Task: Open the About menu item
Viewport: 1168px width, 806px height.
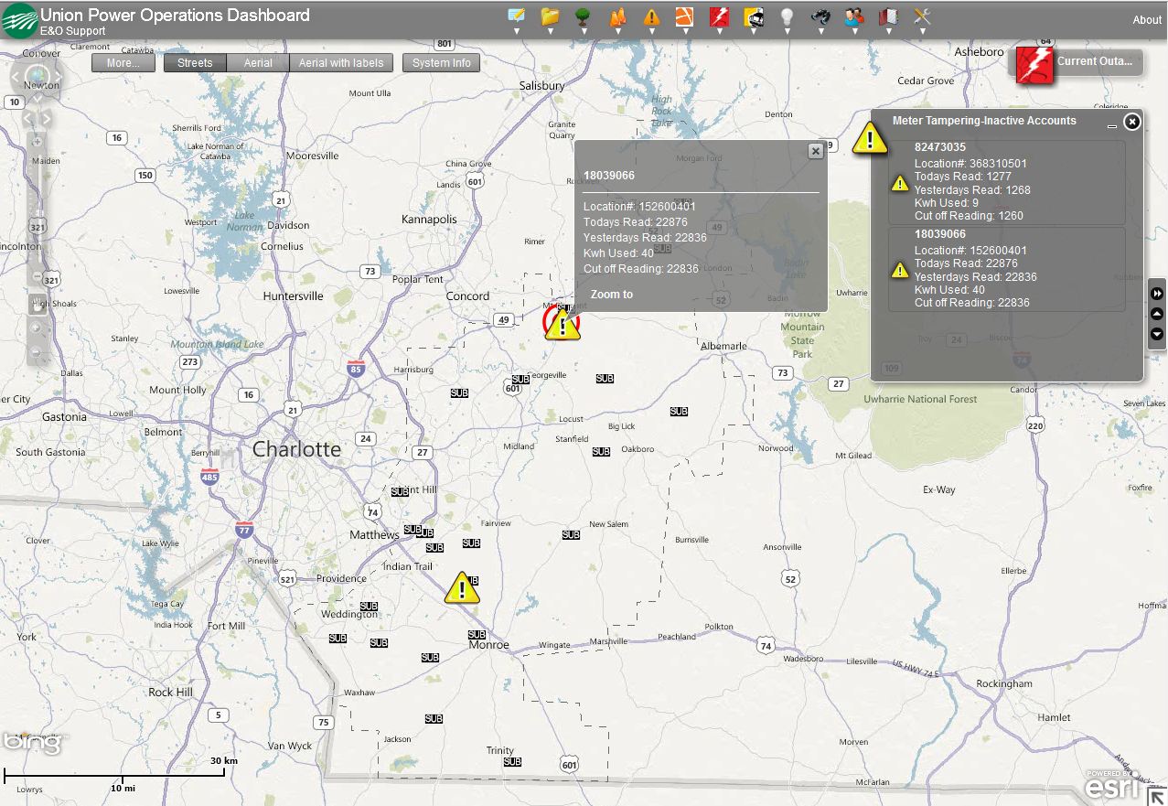Action: (1146, 20)
